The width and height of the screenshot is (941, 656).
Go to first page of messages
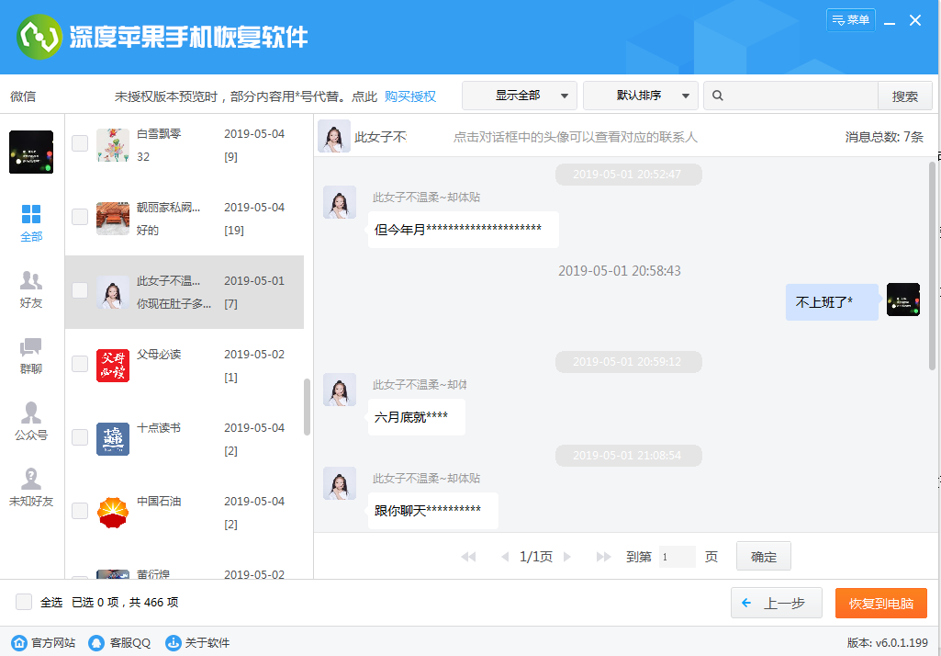[x=468, y=557]
